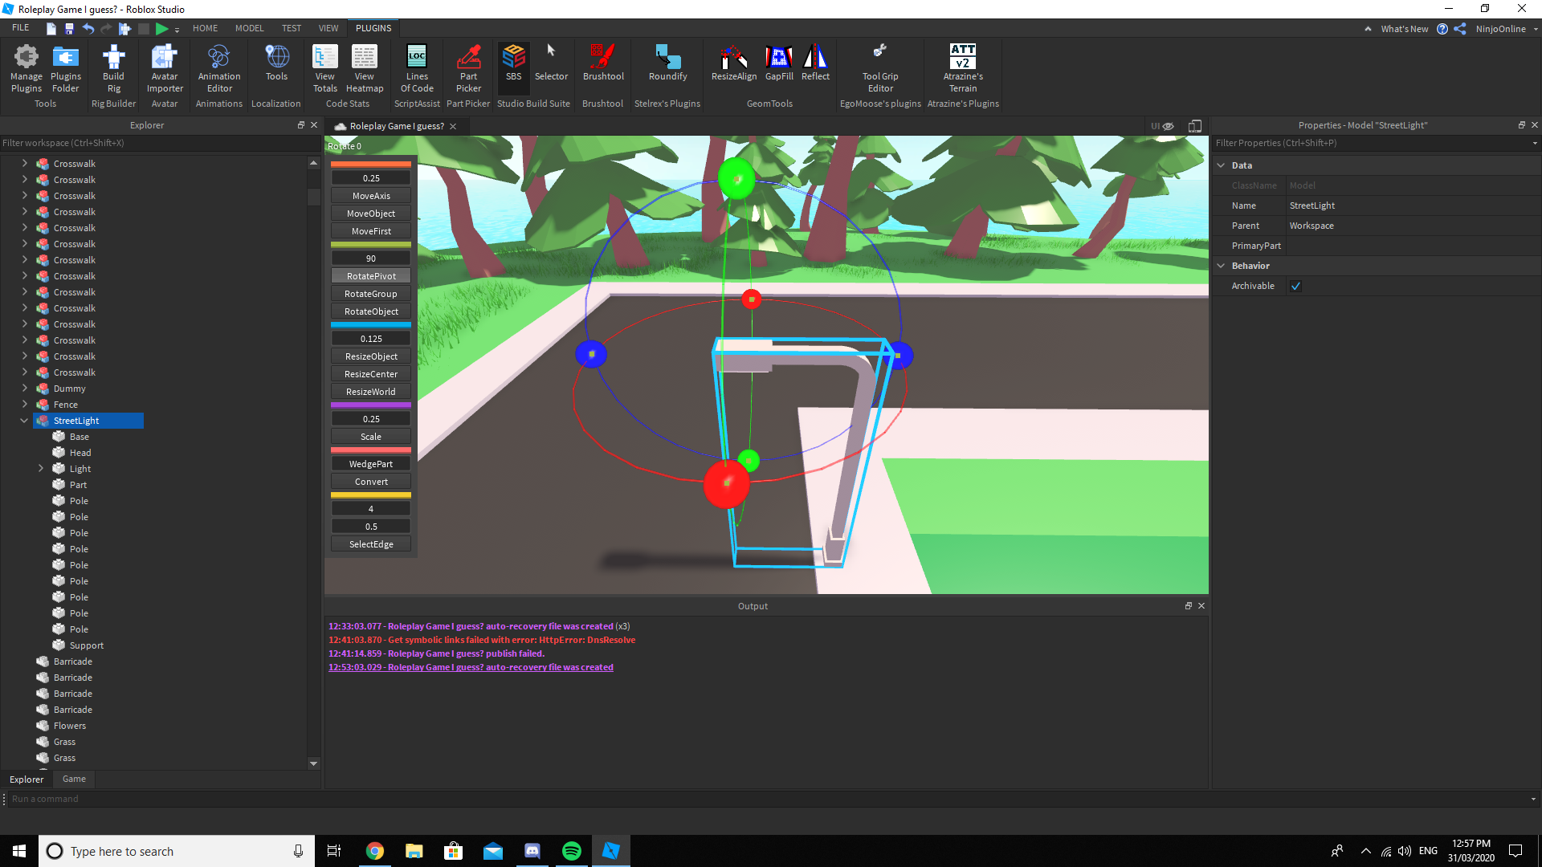1542x867 pixels.
Task: Open the Tool Grip Editor
Action: tap(880, 68)
